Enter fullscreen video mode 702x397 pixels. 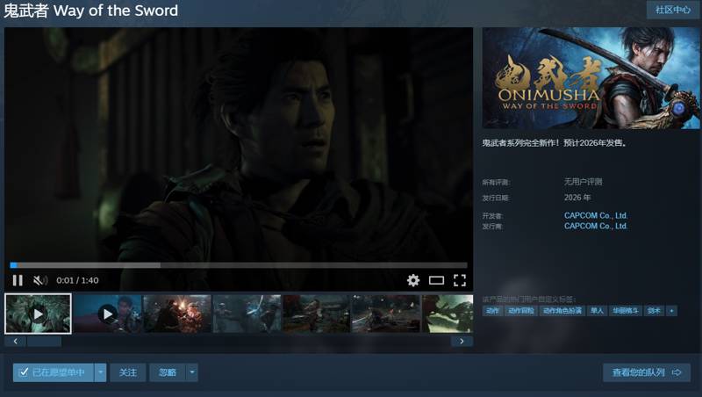(459, 280)
